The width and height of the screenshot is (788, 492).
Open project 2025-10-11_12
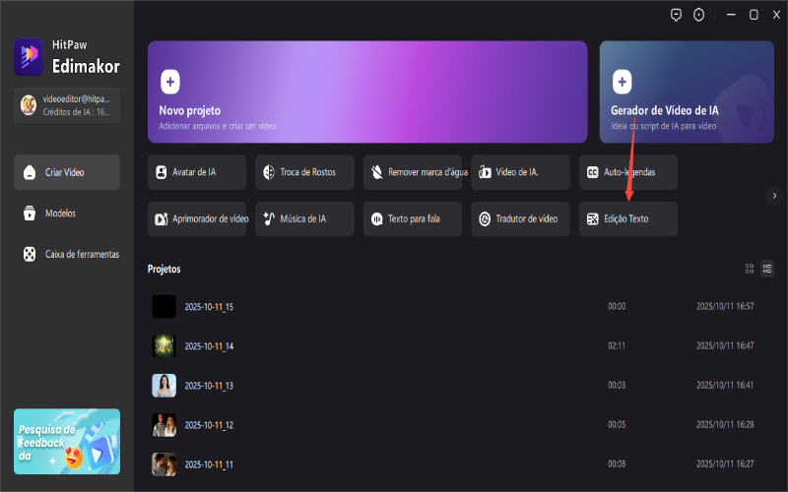point(461,425)
